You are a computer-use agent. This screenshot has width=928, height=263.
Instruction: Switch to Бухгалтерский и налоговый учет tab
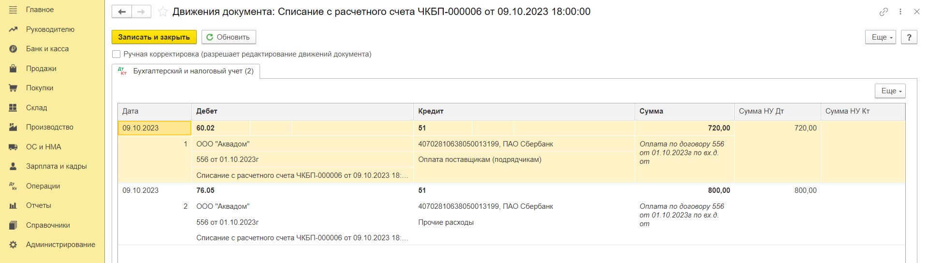[186, 71]
